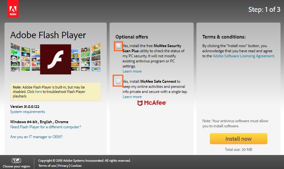The image size is (284, 169).
Task: Click Choose your region text
Action: coord(16,166)
